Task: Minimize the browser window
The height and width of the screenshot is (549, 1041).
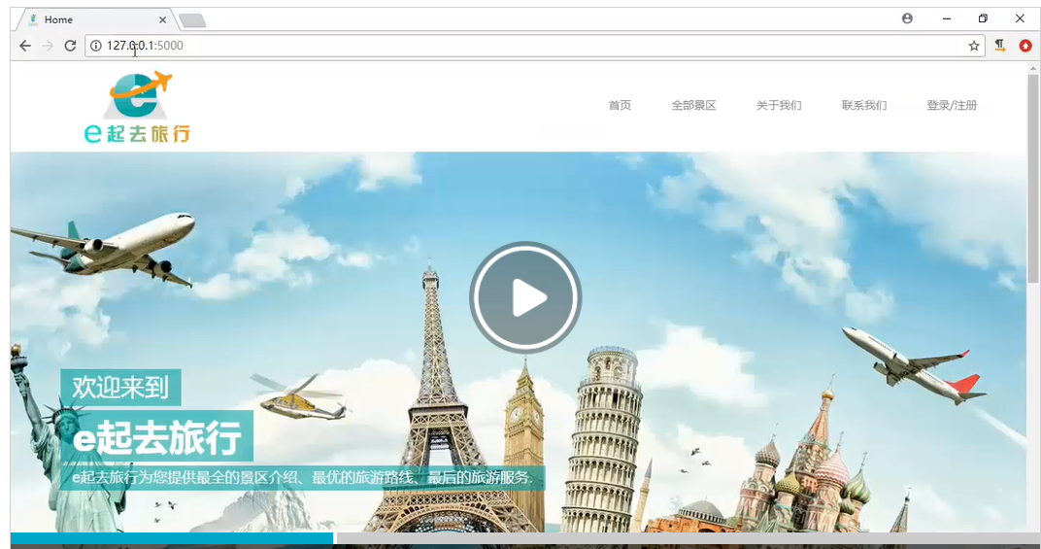Action: click(x=947, y=18)
